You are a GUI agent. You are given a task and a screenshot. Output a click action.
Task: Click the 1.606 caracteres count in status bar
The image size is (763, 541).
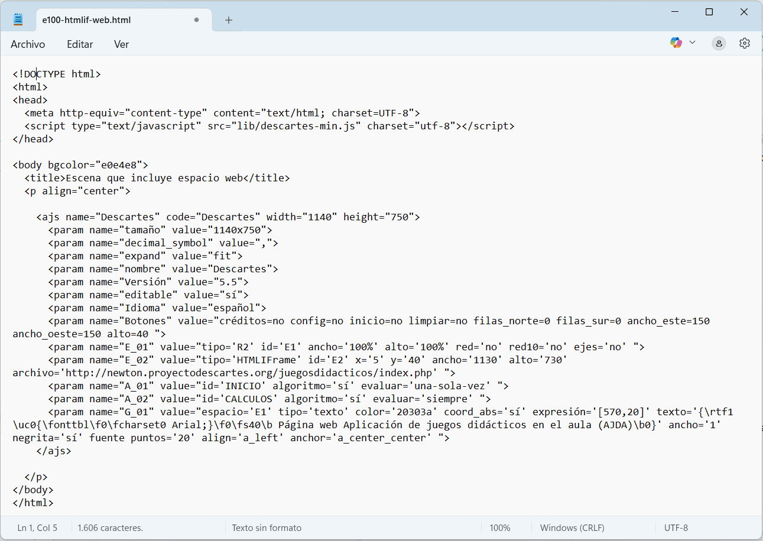(111, 528)
